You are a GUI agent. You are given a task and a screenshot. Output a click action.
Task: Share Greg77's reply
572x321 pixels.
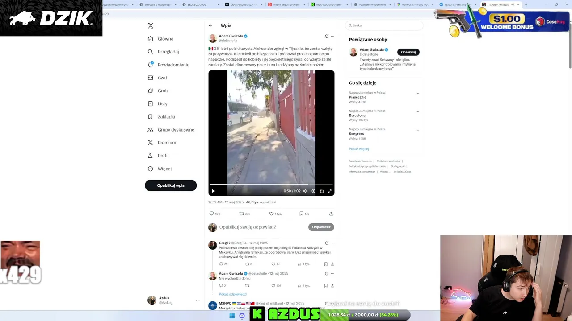click(x=332, y=264)
